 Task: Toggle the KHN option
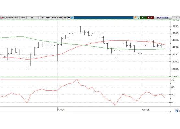click(48, 18)
